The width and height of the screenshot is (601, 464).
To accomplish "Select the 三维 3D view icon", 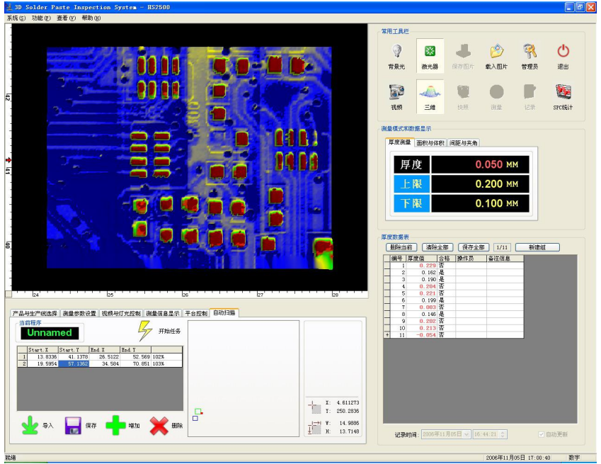I will coord(430,92).
